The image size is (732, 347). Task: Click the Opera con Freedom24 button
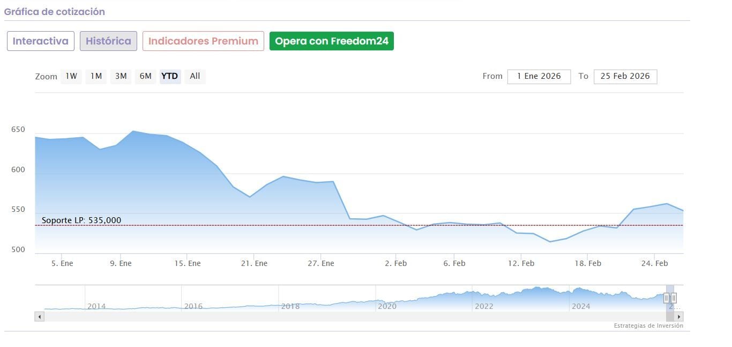tap(331, 41)
